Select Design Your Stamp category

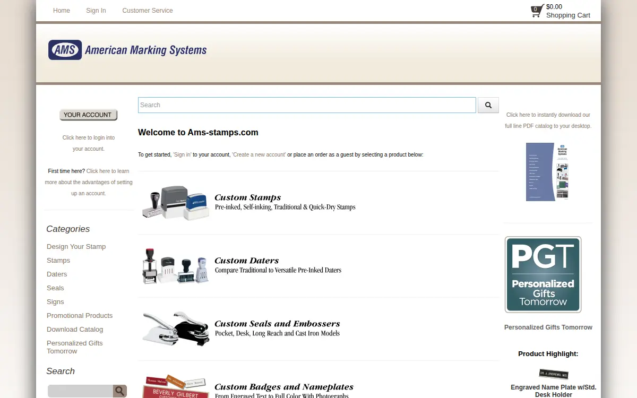tap(76, 247)
